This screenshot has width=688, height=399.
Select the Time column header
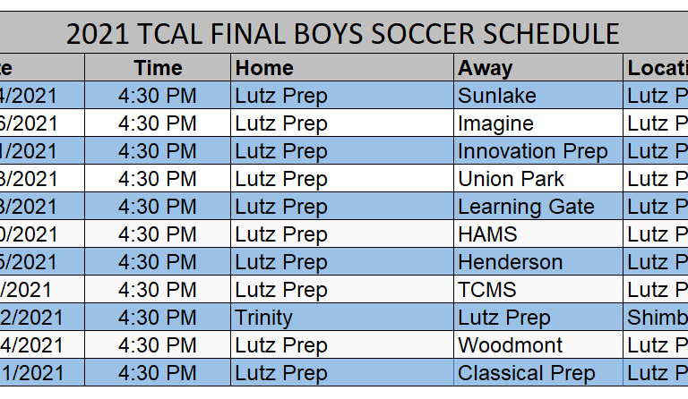158,67
